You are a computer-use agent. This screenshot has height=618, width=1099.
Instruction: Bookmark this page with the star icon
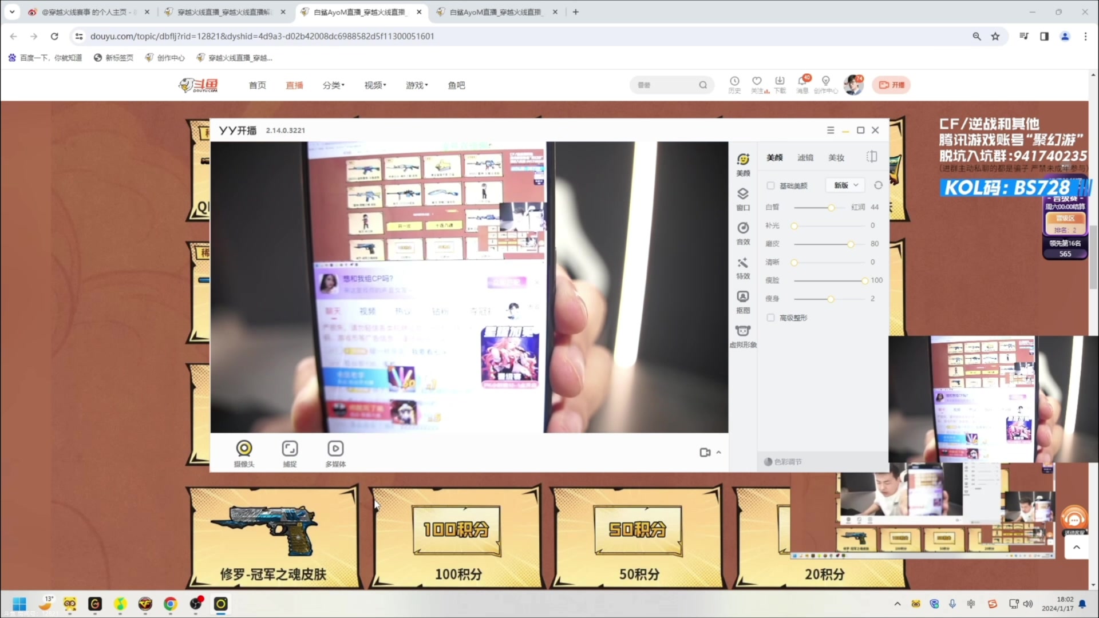coord(995,36)
